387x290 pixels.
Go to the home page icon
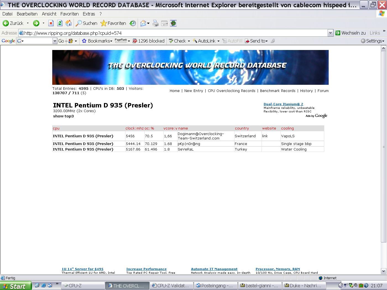click(x=69, y=23)
